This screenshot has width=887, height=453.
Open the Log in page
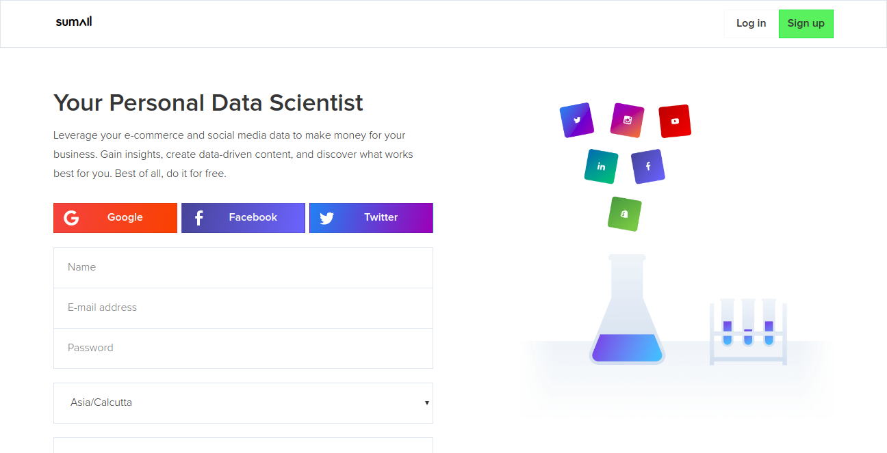tap(751, 23)
